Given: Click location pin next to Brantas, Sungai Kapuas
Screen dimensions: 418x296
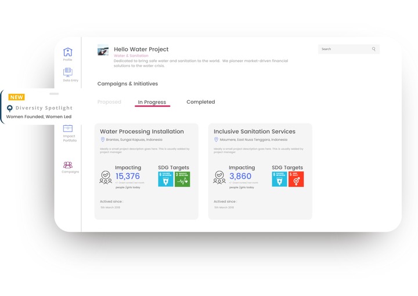Looking at the screenshot, I should (103, 140).
